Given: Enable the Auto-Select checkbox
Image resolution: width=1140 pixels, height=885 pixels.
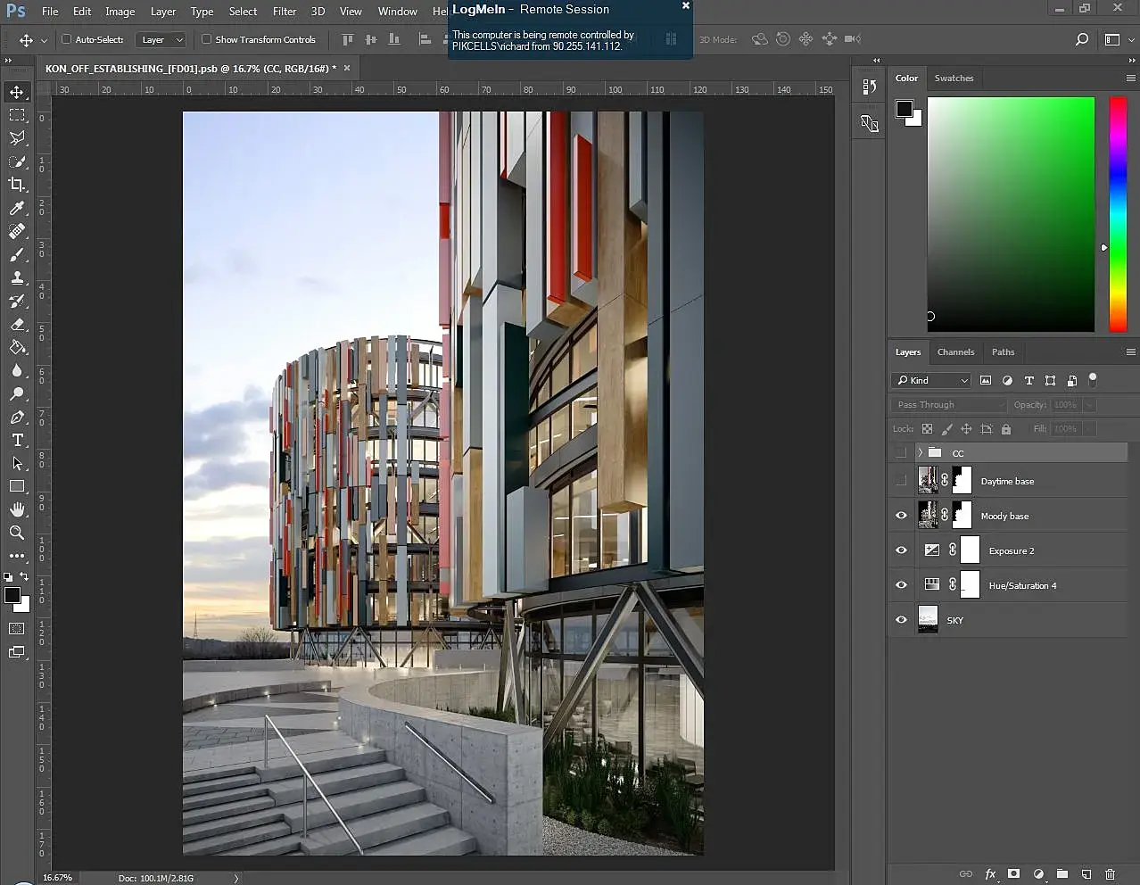Looking at the screenshot, I should click(x=67, y=39).
